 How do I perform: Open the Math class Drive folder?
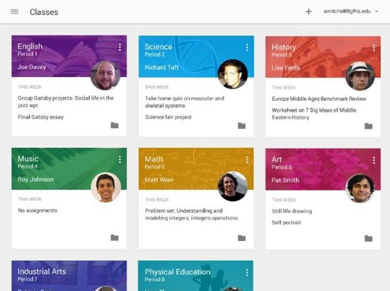241,238
